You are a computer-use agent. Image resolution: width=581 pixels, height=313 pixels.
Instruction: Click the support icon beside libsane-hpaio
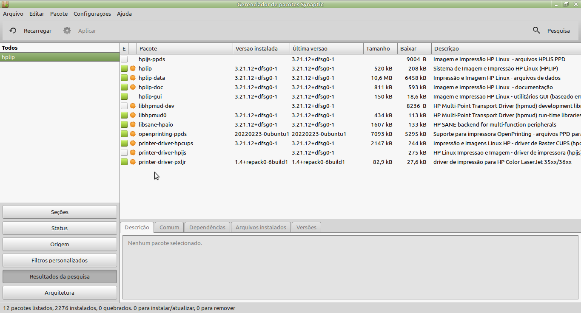[133, 124]
